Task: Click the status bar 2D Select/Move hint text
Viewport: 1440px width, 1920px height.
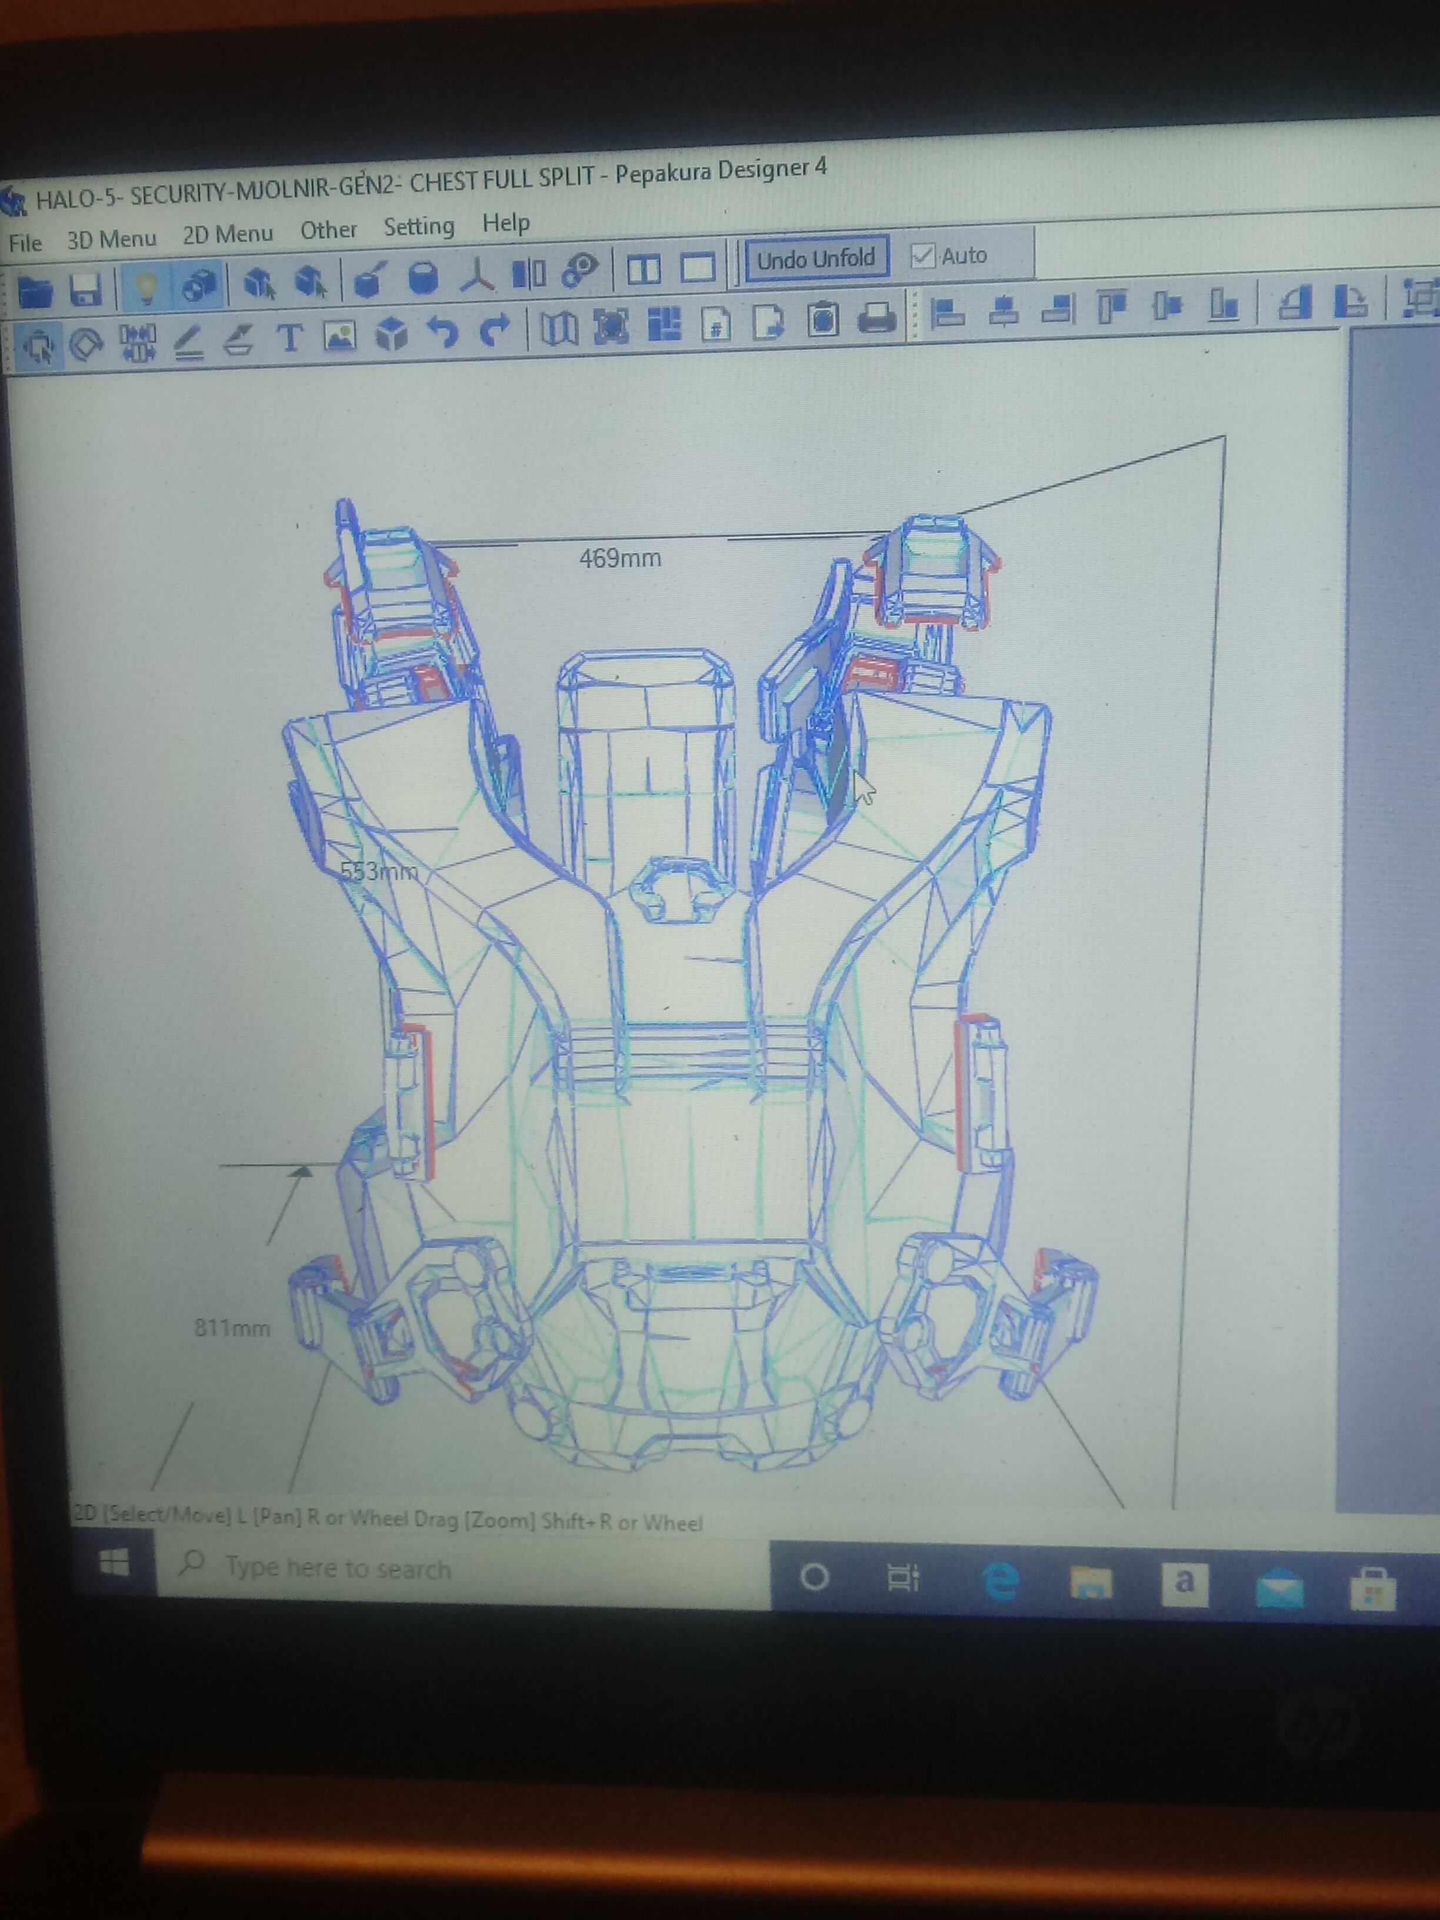Action: (x=387, y=1520)
